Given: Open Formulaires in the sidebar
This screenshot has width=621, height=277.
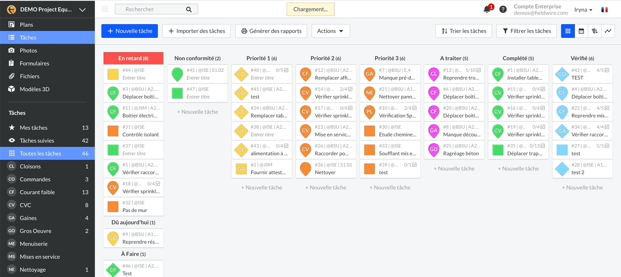Looking at the screenshot, I should click(x=34, y=63).
